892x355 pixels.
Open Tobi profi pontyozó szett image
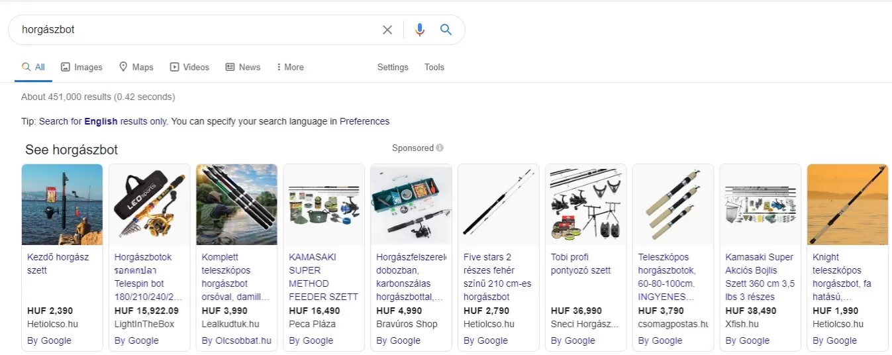click(x=586, y=205)
